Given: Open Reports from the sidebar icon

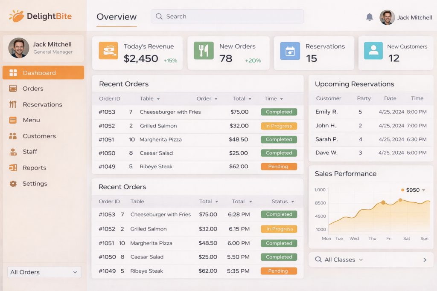Looking at the screenshot, I should (x=13, y=168).
